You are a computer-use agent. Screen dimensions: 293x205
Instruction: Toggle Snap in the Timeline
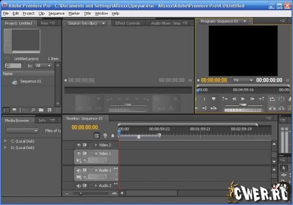(x=97, y=135)
